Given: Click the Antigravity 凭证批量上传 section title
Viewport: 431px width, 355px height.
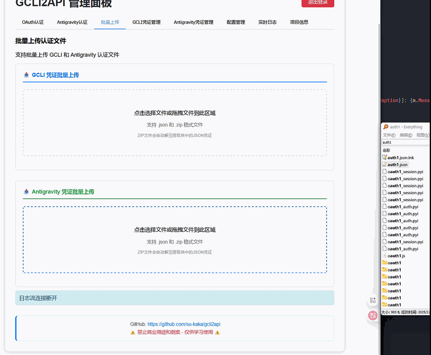Looking at the screenshot, I should click(x=63, y=192).
